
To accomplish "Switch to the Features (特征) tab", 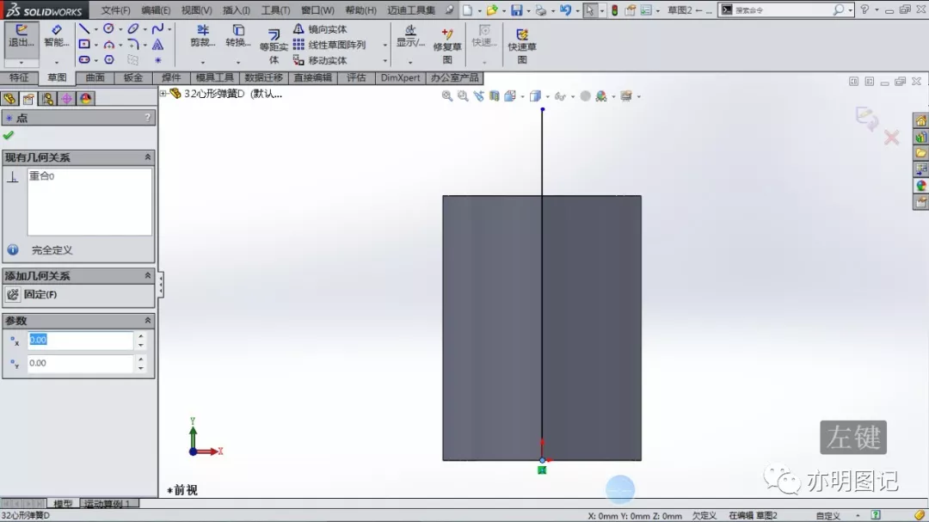I will 19,77.
